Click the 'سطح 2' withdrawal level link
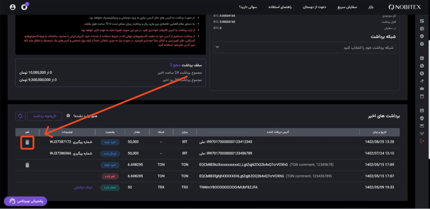Screen dimensions: 430x209 175,65
